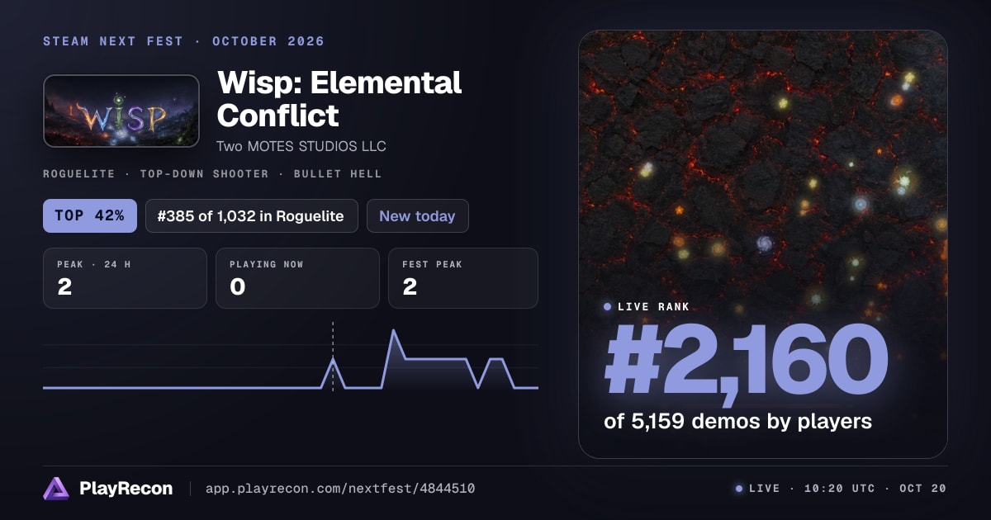Click the tallest peak in the player chart
991x520 pixels.
pos(394,331)
